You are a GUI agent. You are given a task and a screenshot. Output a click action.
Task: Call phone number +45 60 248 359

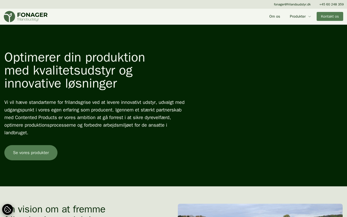tap(332, 4)
